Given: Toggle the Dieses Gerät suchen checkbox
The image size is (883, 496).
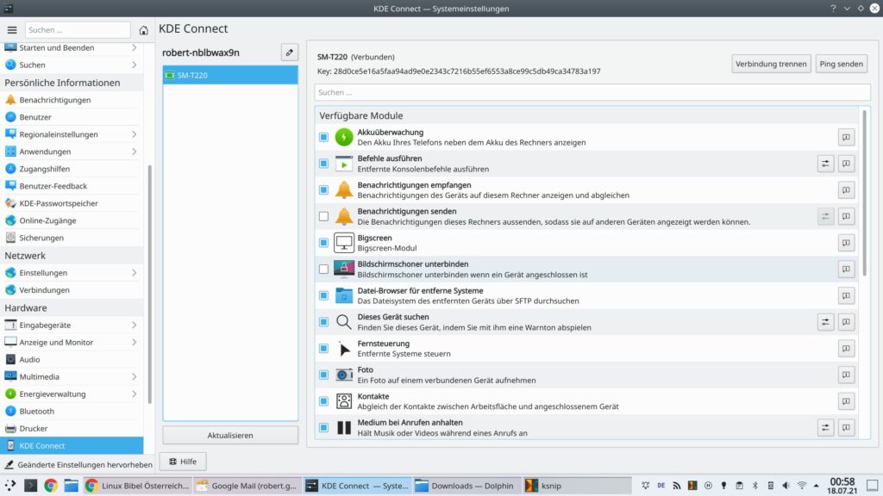Looking at the screenshot, I should pos(323,322).
